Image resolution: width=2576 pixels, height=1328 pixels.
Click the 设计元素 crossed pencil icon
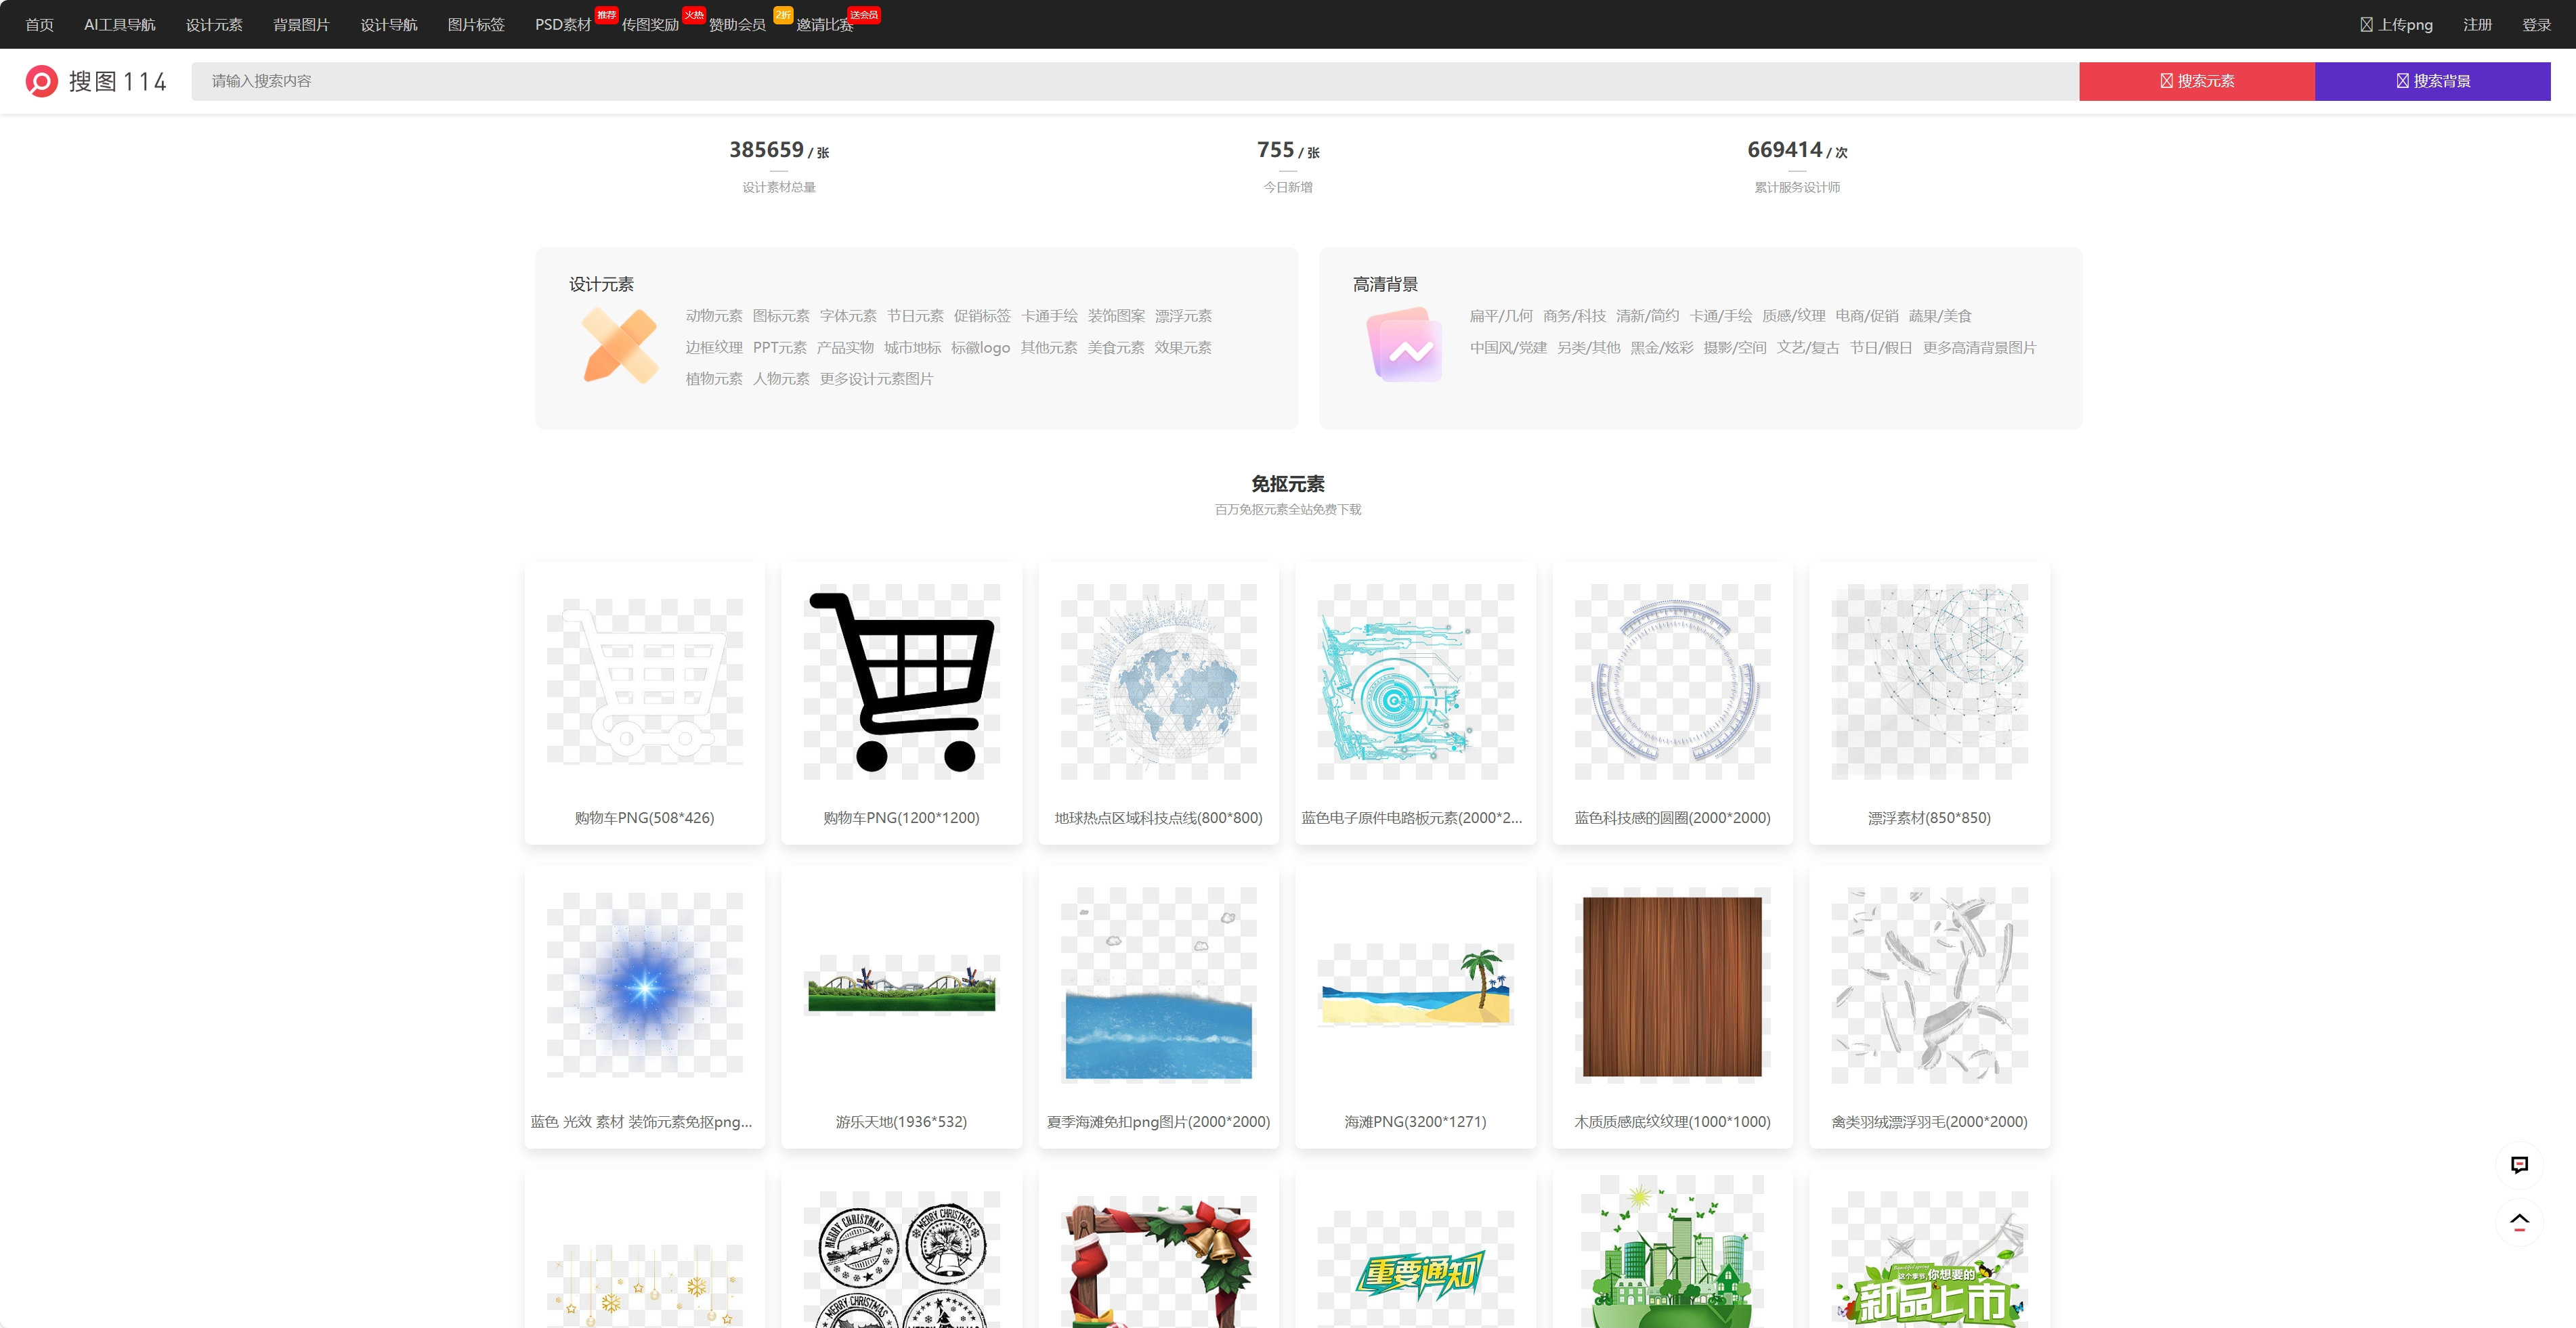(x=620, y=346)
